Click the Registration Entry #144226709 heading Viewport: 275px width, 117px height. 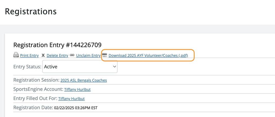point(57,45)
